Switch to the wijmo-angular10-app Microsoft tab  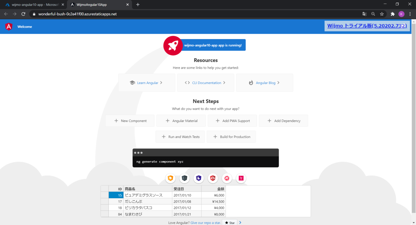click(x=34, y=4)
